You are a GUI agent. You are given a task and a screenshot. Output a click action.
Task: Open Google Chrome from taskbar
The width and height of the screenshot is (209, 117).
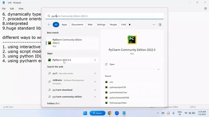(110, 113)
